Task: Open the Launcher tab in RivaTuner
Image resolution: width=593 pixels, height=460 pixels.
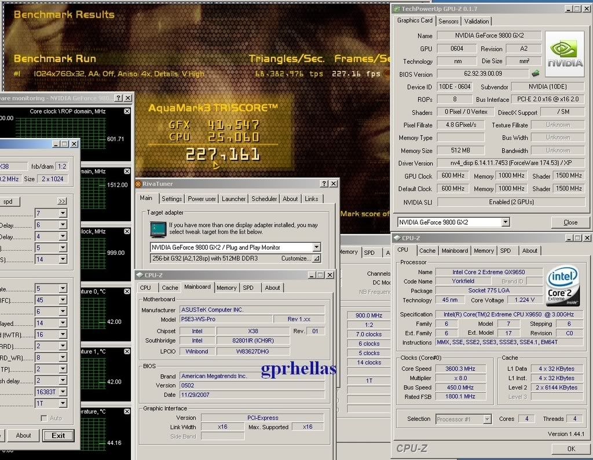Action: point(233,199)
